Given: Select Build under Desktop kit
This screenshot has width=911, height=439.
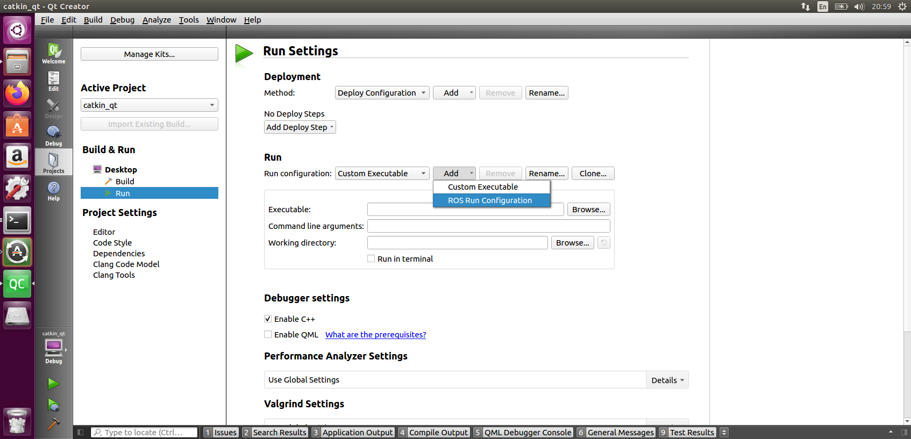Looking at the screenshot, I should pyautogui.click(x=125, y=182).
